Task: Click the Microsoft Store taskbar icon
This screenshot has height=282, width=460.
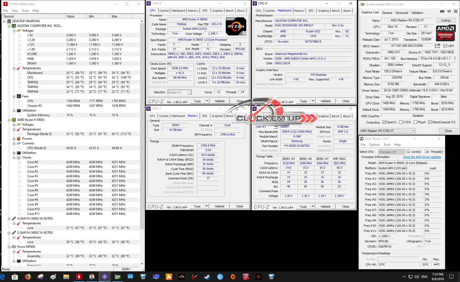Action: click(15, 277)
